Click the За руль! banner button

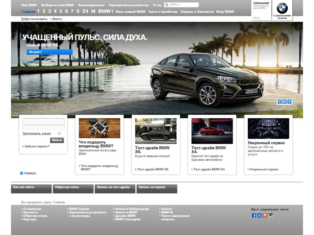(x=35, y=51)
